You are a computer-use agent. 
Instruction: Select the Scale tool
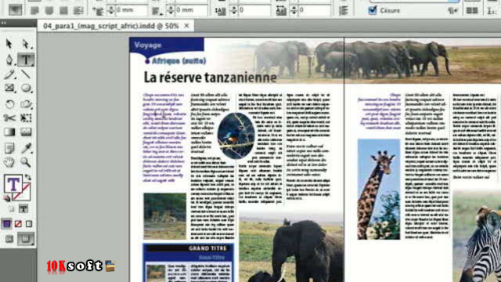click(26, 104)
